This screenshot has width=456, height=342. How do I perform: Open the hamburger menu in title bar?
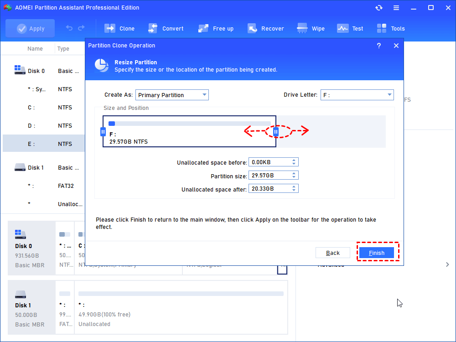(x=396, y=8)
